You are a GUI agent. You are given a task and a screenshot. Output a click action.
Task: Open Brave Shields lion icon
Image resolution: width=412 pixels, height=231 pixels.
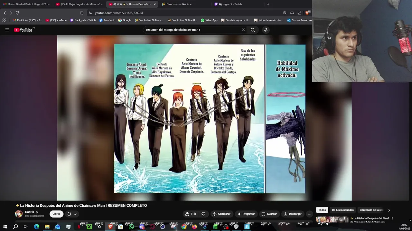coord(308,13)
